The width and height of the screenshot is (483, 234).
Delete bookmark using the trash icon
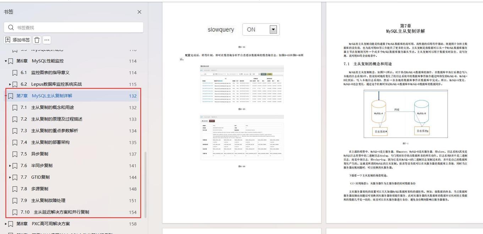(x=37, y=40)
